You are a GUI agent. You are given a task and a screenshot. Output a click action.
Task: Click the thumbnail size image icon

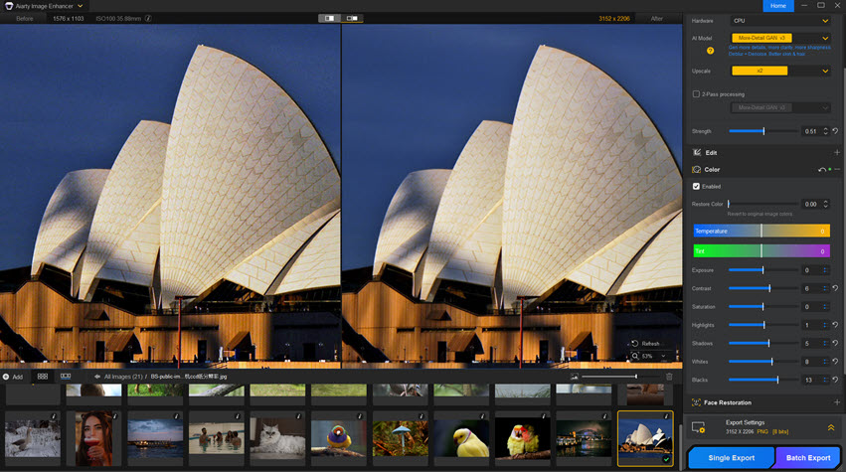[574, 377]
